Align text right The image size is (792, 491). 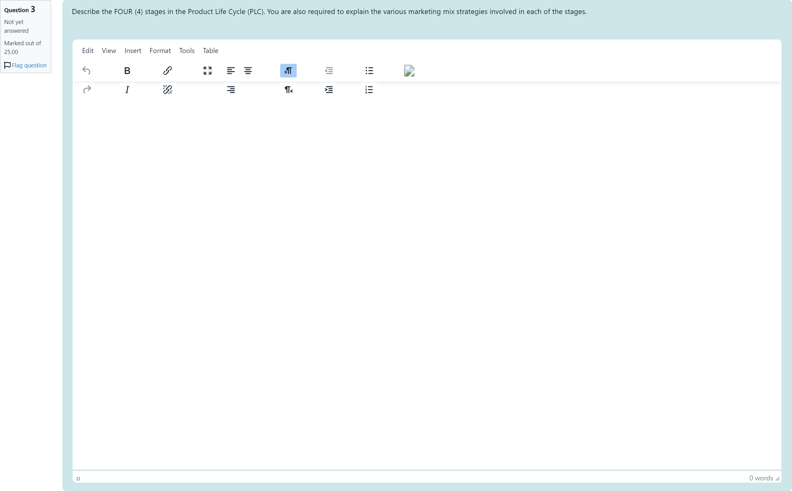(x=230, y=89)
